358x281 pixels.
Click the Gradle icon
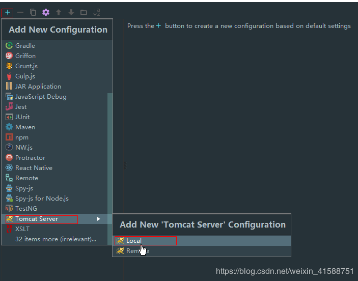(9, 46)
